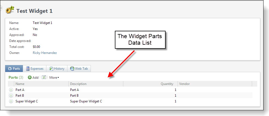269x116 pixels.
Task: Click the gear icon on the Parts tab
Action: pos(10,69)
